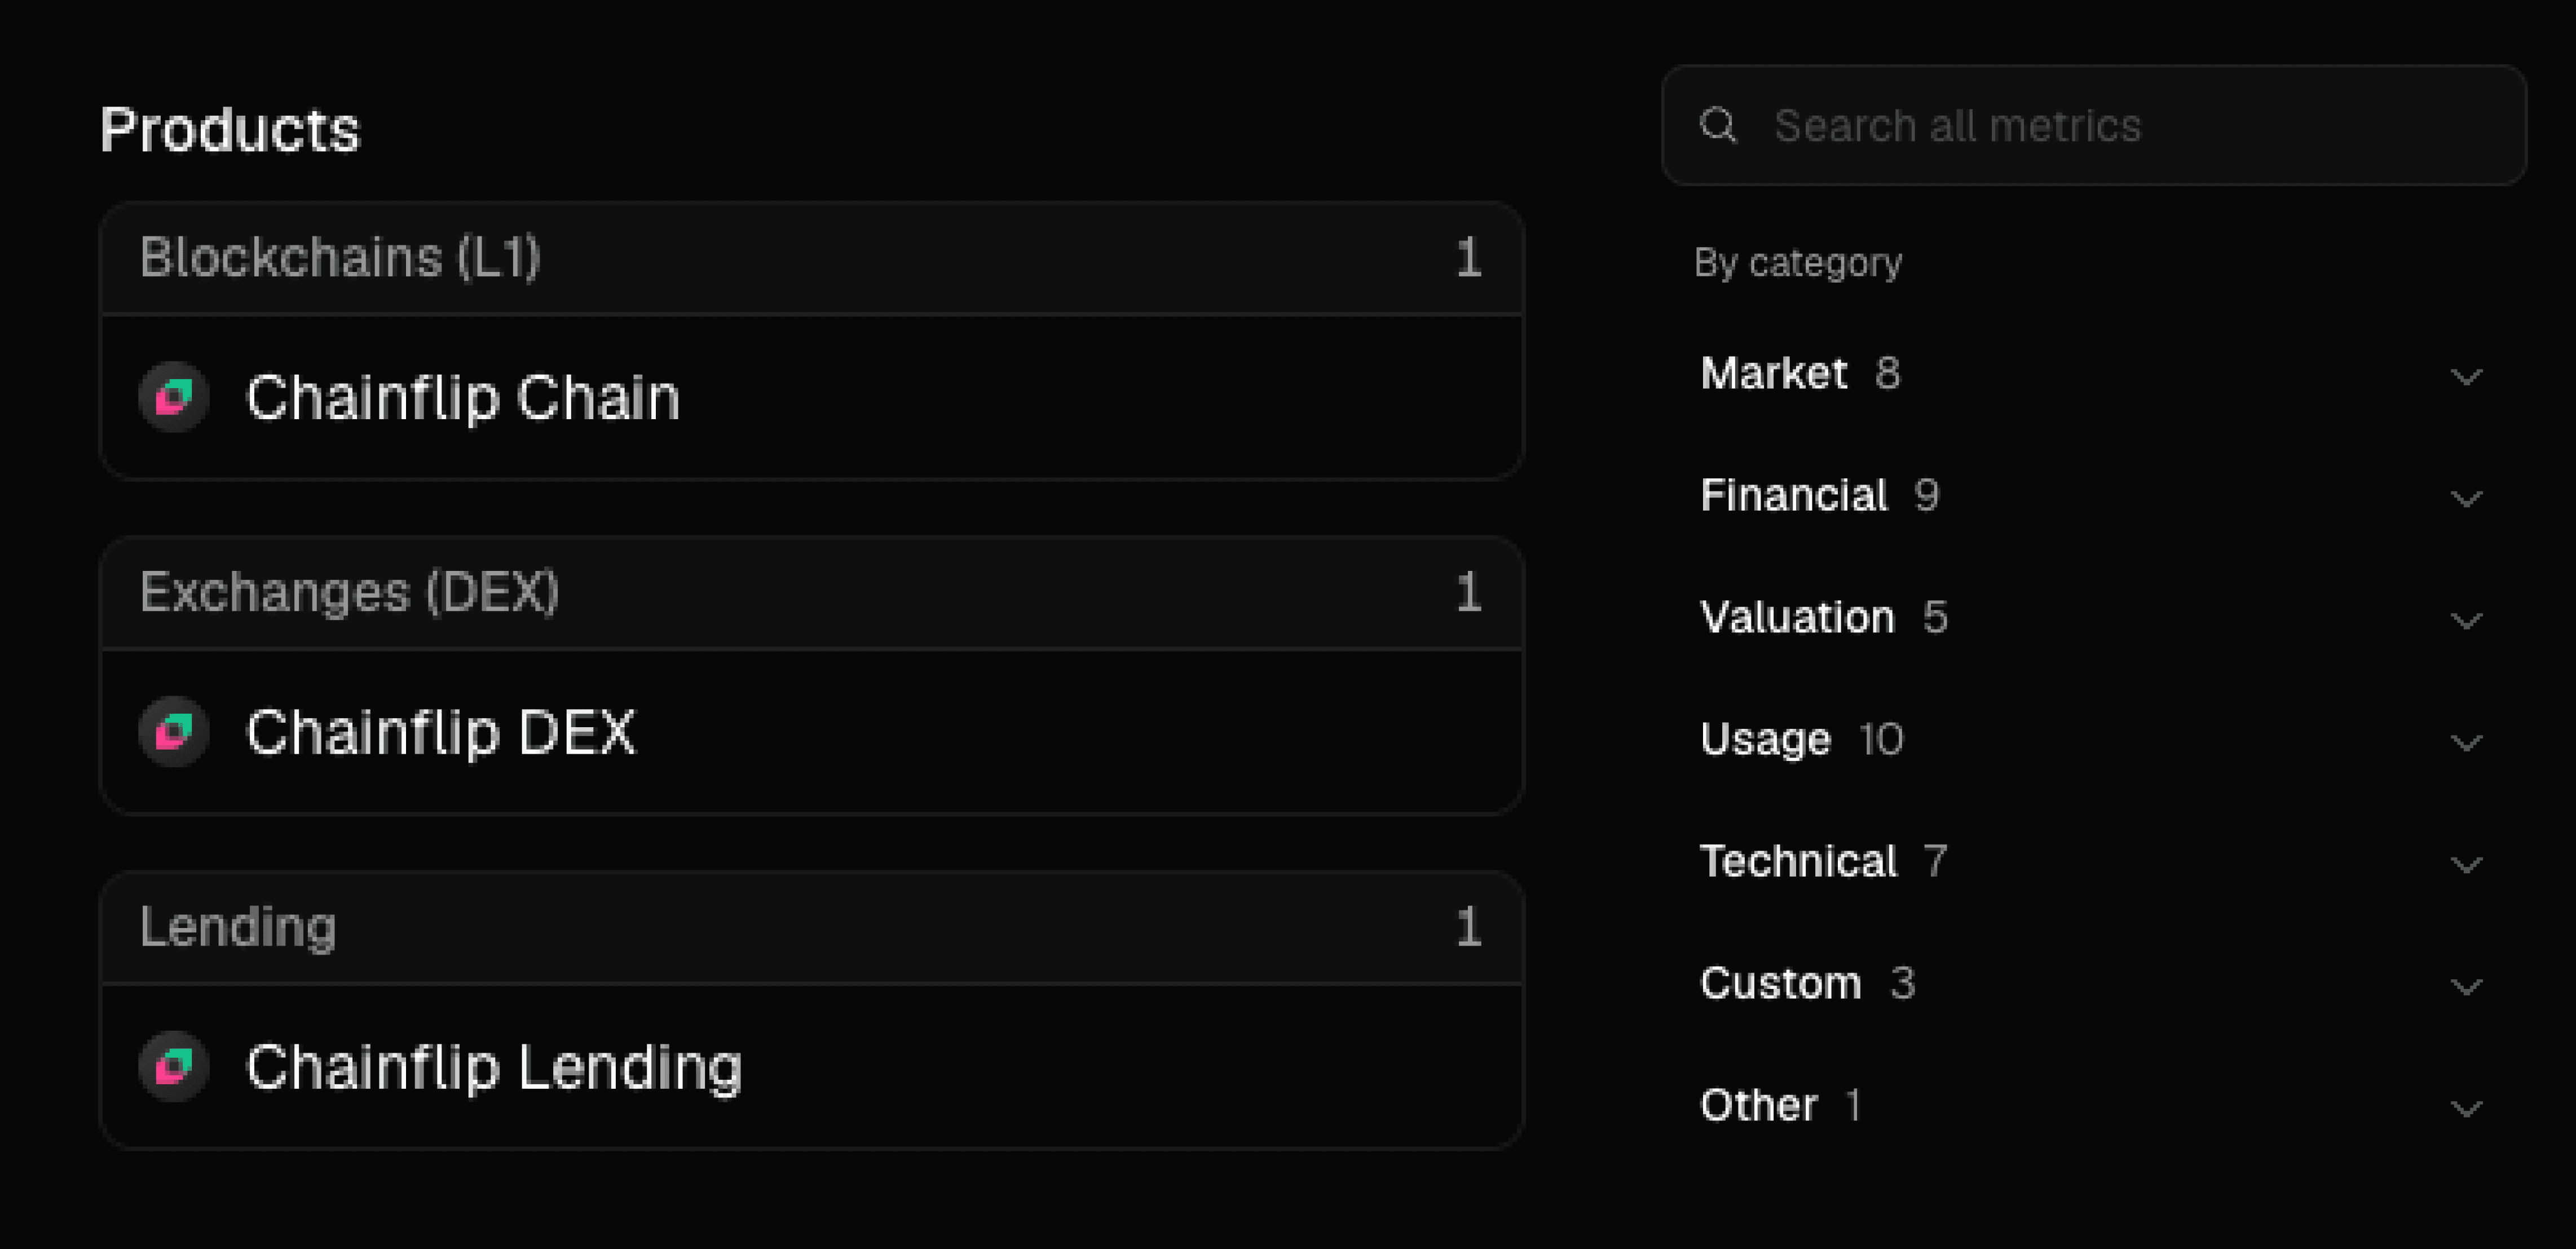
Task: Open the Chainflip Lending product
Action: coord(811,1067)
